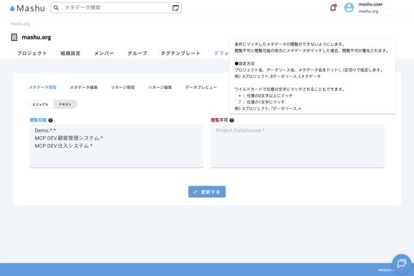Screen dimensions: 414x276
Task: Click the 閲覧不可 pattern text area
Action: coord(297,146)
